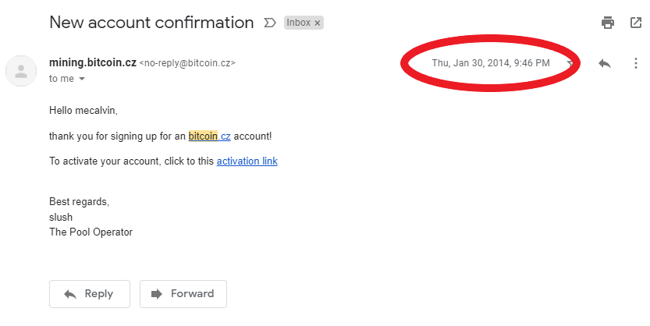The height and width of the screenshot is (326, 650).
Task: Click the "Hello mecalvin," greeting line
Action: (x=83, y=110)
